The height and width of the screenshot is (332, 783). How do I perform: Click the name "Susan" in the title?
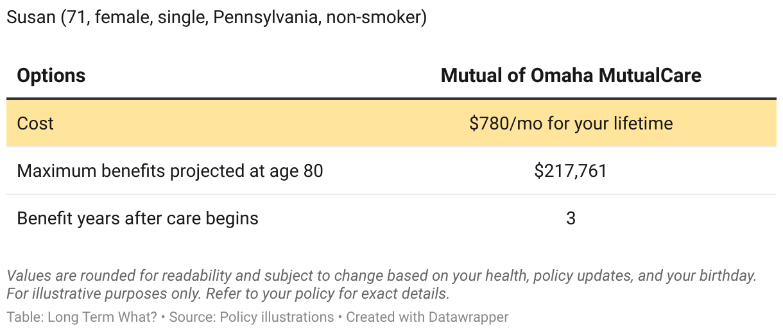[30, 17]
